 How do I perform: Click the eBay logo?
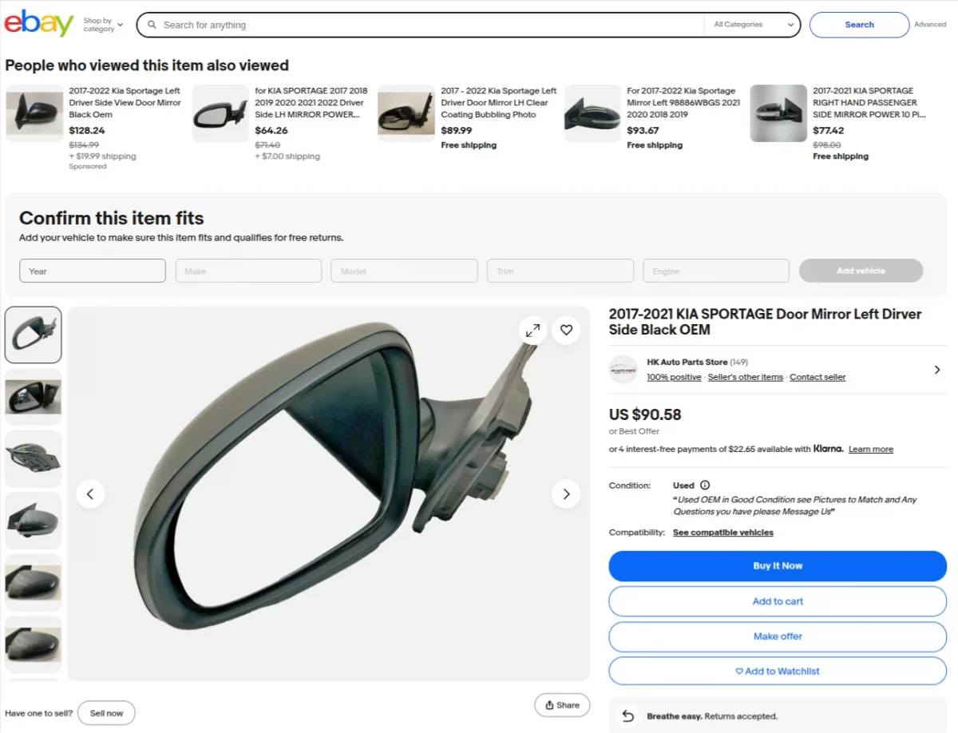point(38,22)
